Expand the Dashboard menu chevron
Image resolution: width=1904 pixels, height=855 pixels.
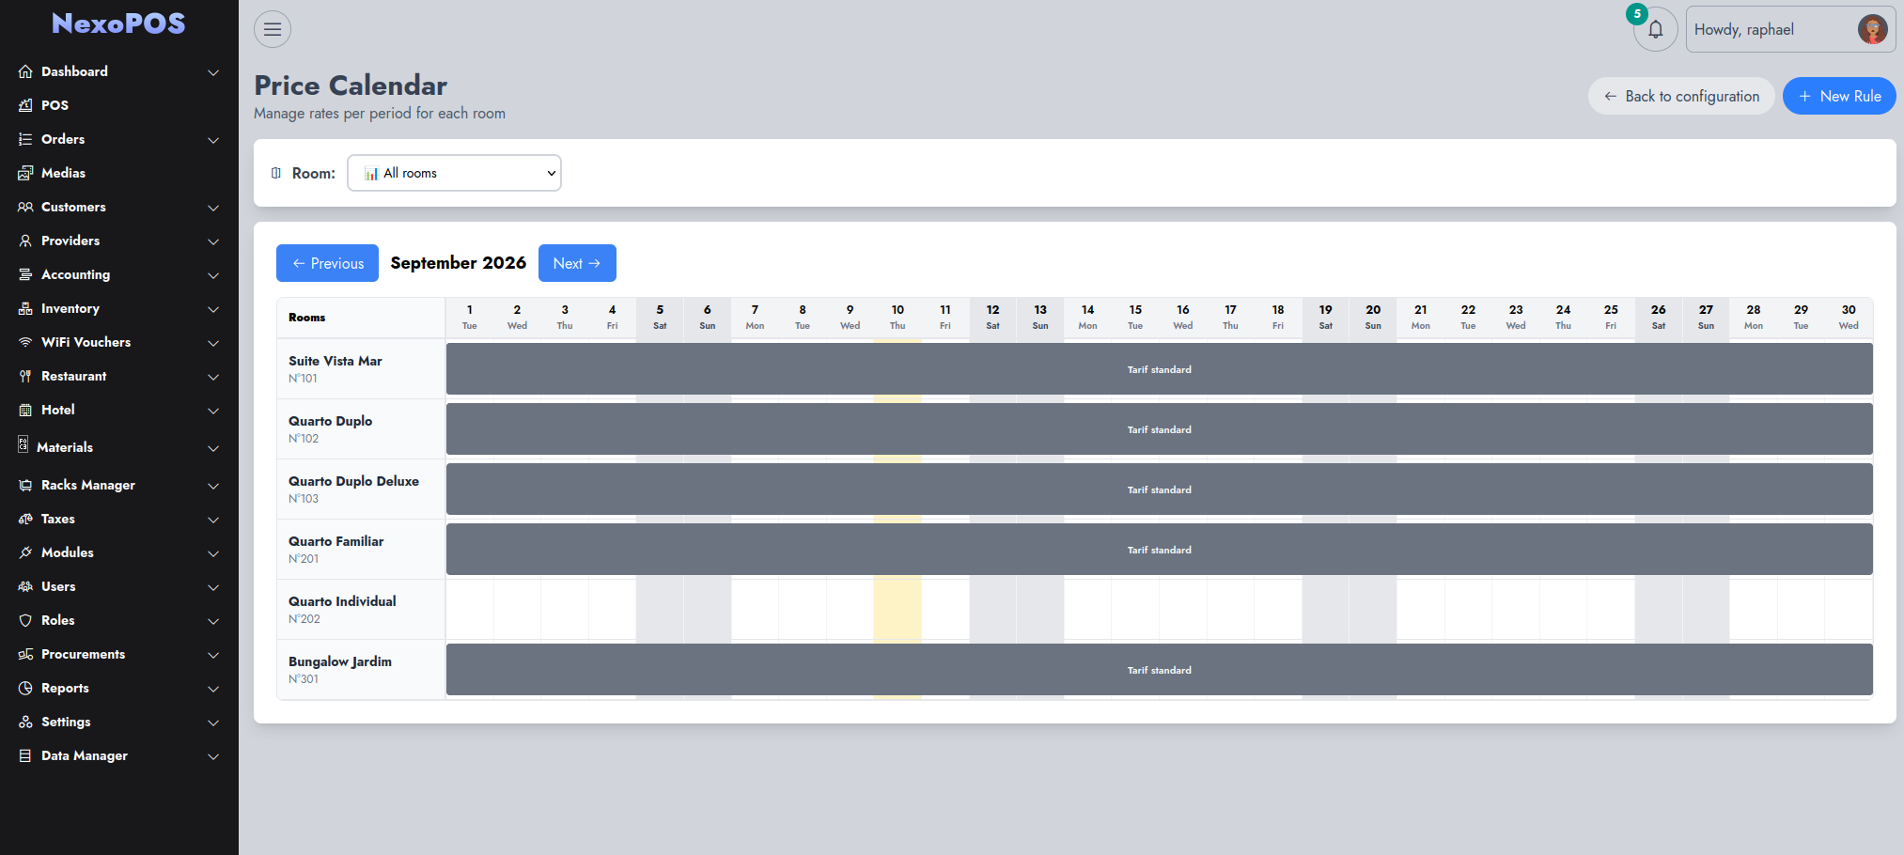point(213,72)
